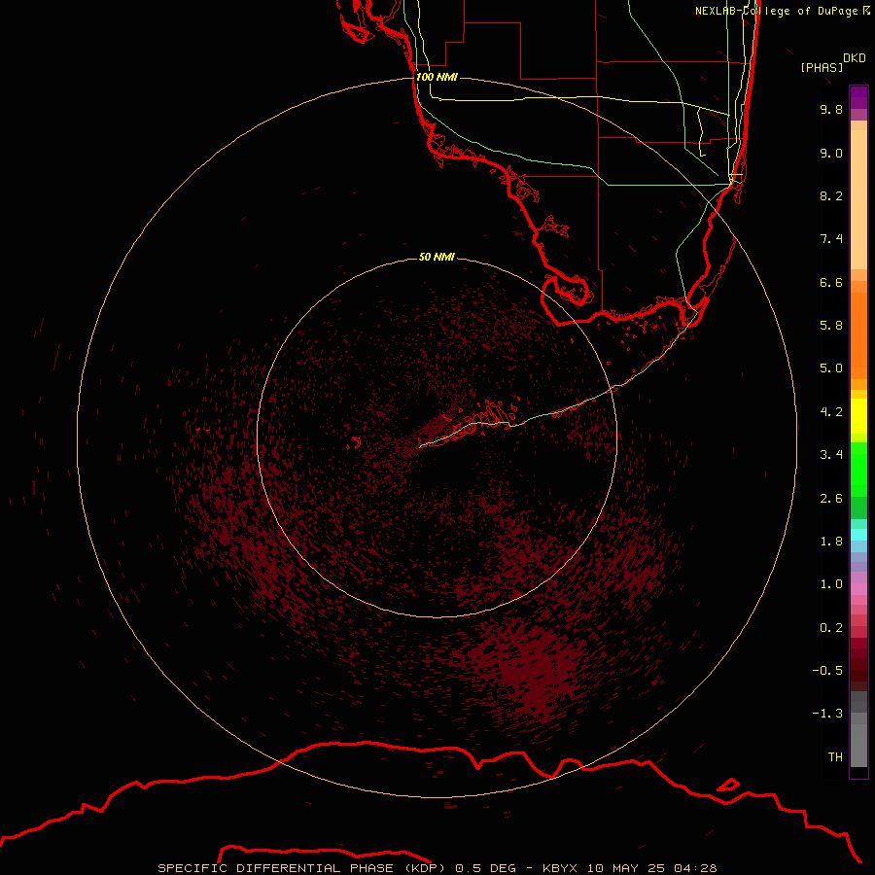Pick the purple swatch atop the color bar
875x875 pixels.
858,97
